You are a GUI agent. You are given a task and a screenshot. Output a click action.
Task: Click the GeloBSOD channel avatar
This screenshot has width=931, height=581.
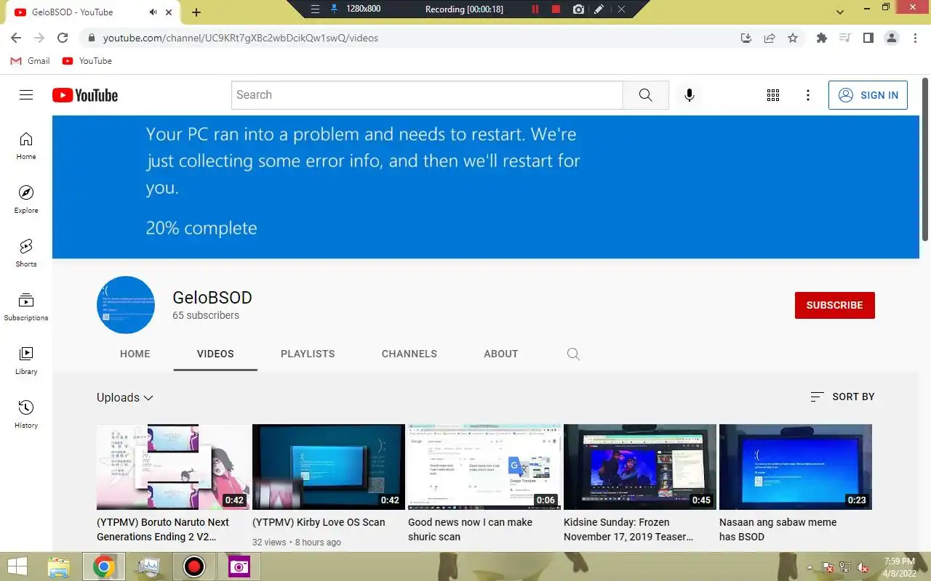(x=126, y=305)
